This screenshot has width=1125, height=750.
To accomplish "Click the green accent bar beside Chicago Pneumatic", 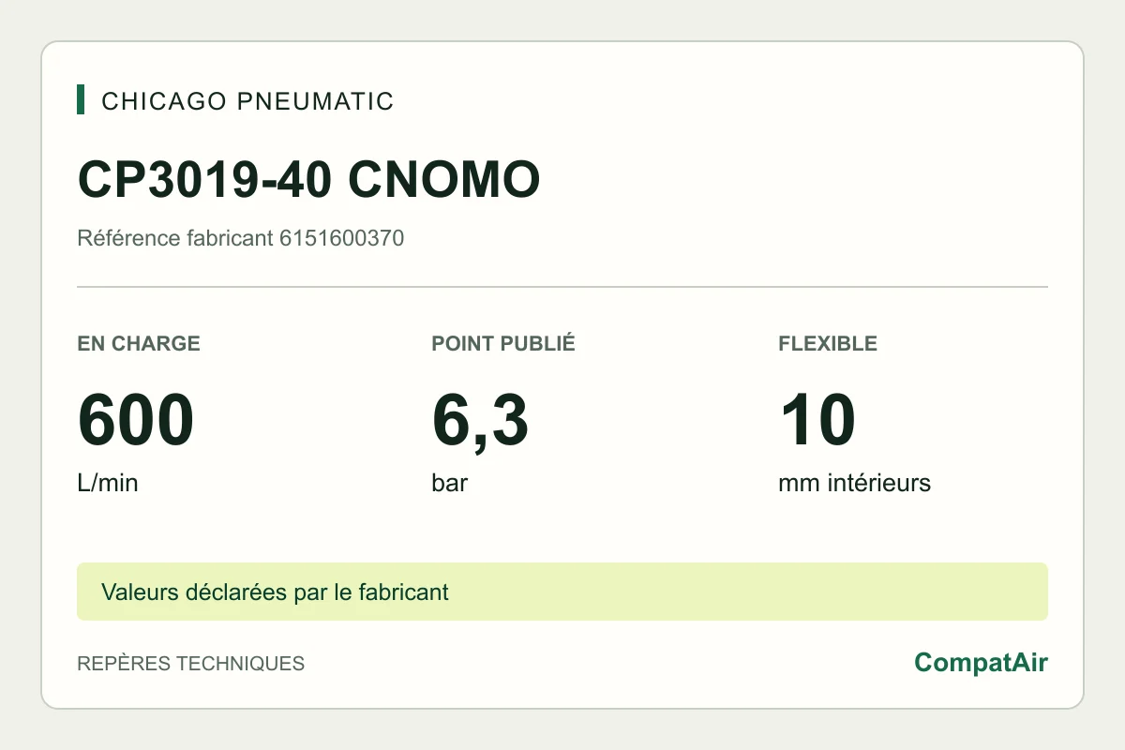I will [x=81, y=99].
